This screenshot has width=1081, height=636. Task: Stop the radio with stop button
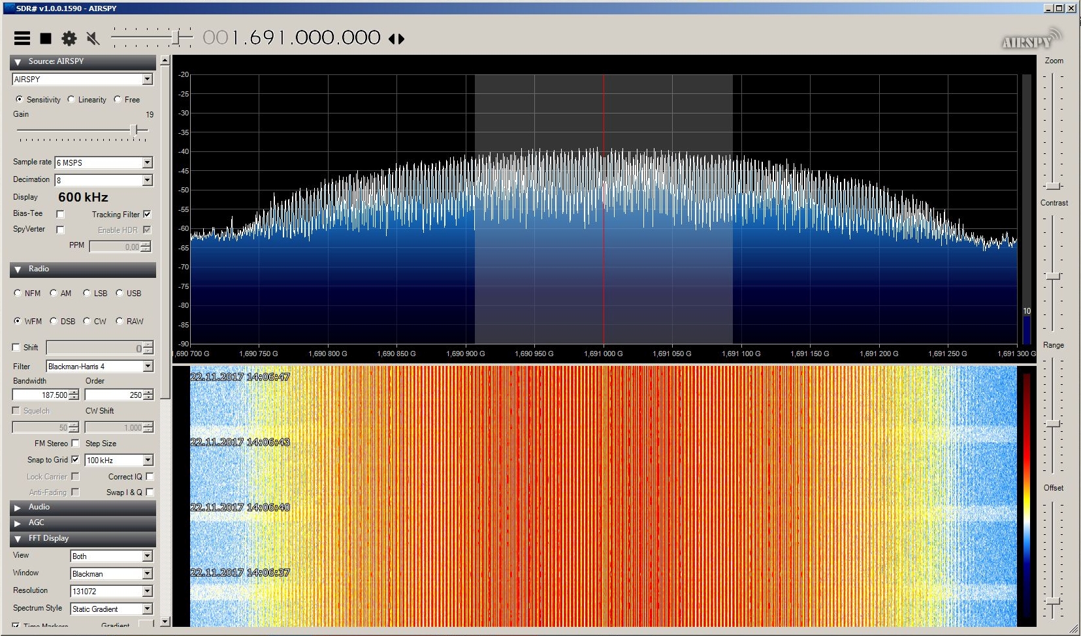(46, 38)
